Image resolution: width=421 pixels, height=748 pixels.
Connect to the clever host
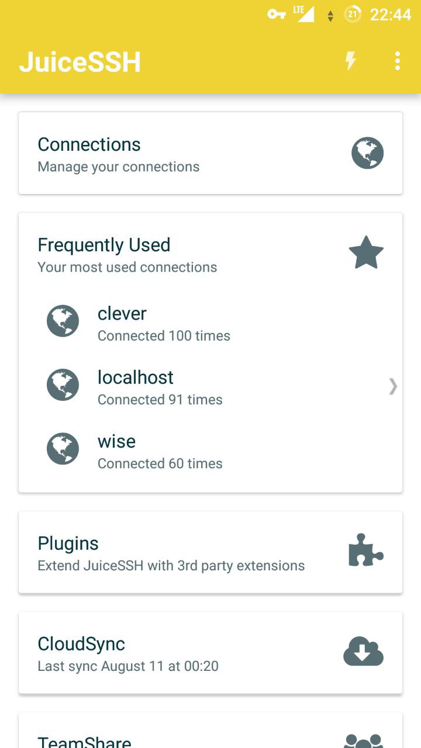(164, 323)
